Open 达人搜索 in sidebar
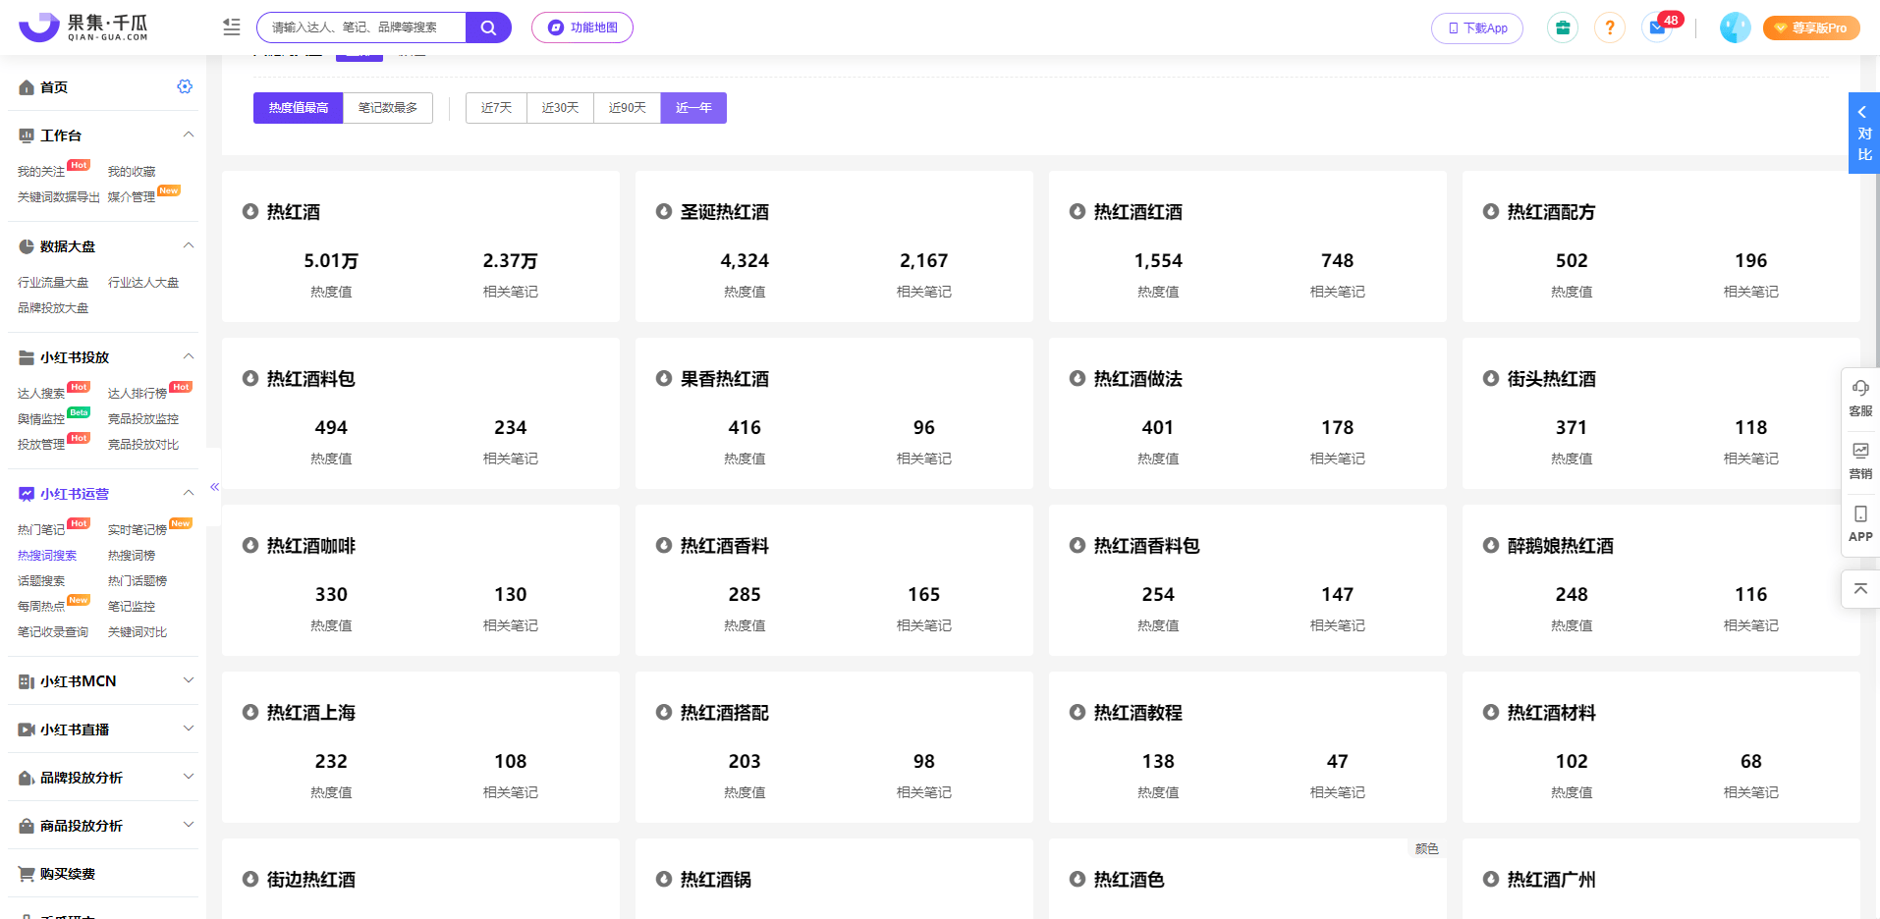The width and height of the screenshot is (1880, 919). (x=41, y=394)
